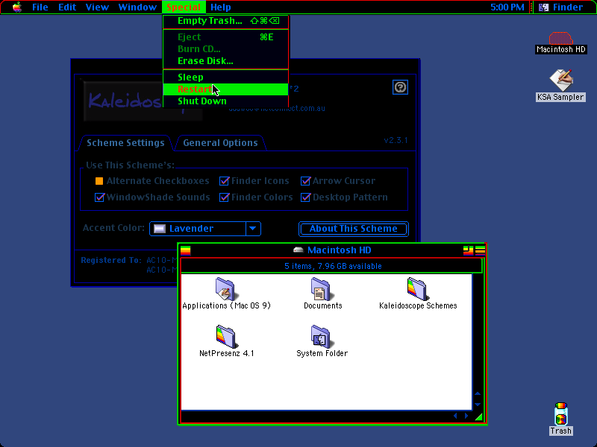
Task: Open the Edit menu
Action: click(67, 7)
